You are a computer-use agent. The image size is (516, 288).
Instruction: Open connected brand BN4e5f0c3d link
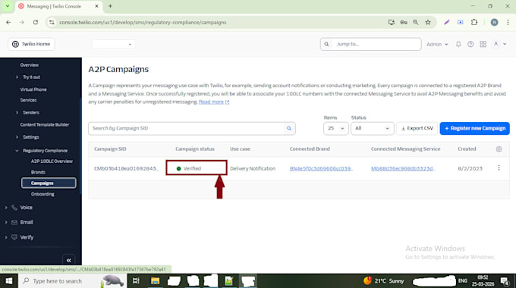tap(321, 168)
